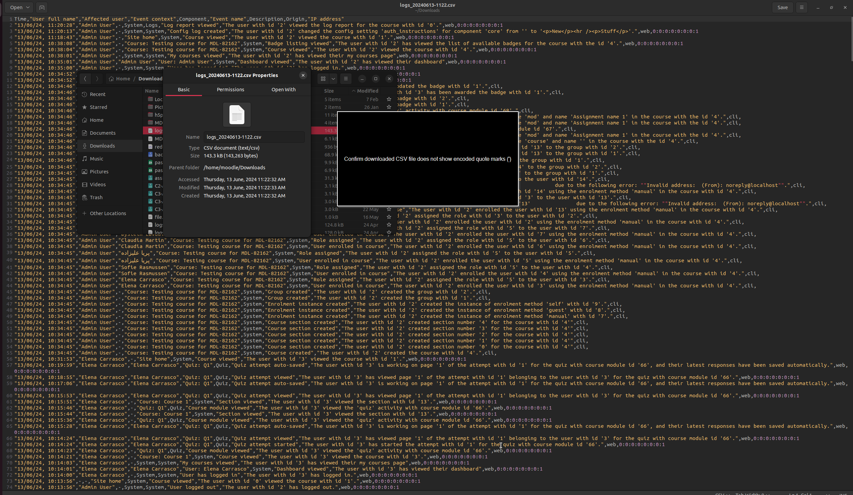This screenshot has height=495, width=853.
Task: Open the text editor hamburger menu
Action: [x=802, y=7]
